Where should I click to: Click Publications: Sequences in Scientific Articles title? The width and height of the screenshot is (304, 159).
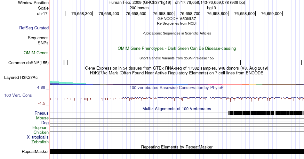tap(177, 33)
